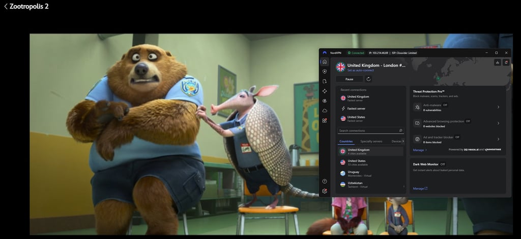521x239 pixels.
Task: Click the download icon above the map
Action: 498,62
